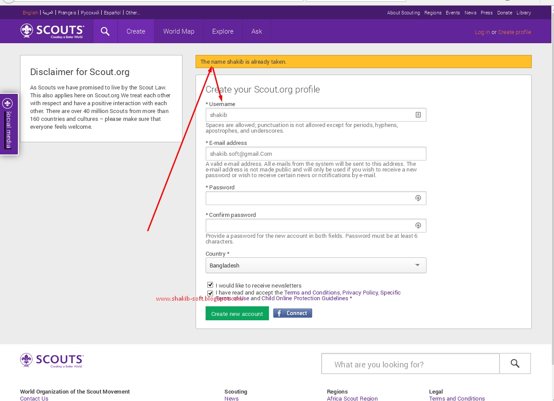Open Library link in top bar
The height and width of the screenshot is (401, 554).
(x=523, y=13)
